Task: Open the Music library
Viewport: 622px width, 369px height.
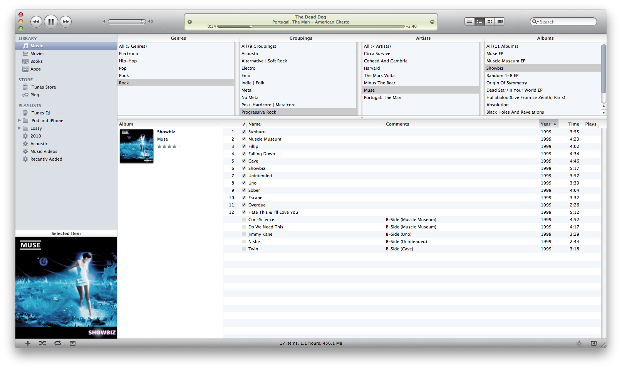Action: point(66,46)
